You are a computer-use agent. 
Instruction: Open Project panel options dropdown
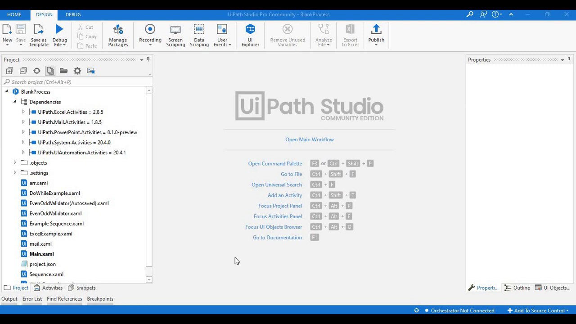click(x=141, y=60)
